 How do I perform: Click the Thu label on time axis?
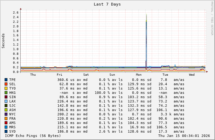point(33,75)
